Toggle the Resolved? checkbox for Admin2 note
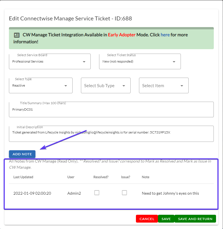The image size is (223, 229). (97, 193)
